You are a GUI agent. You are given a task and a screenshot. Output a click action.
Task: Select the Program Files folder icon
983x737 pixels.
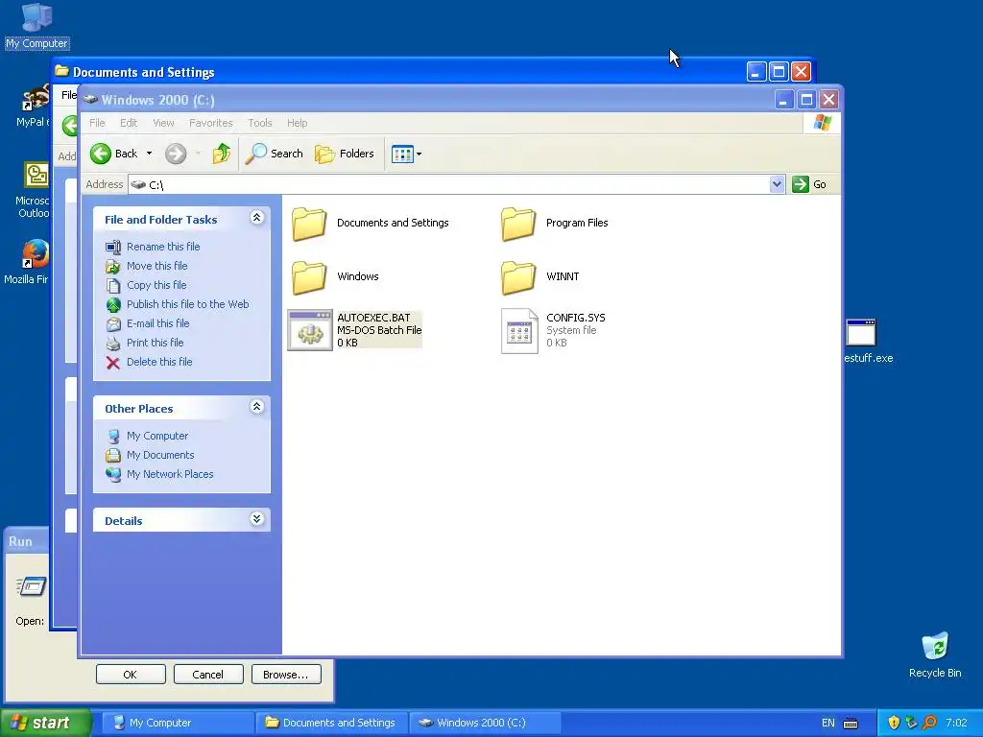point(517,224)
